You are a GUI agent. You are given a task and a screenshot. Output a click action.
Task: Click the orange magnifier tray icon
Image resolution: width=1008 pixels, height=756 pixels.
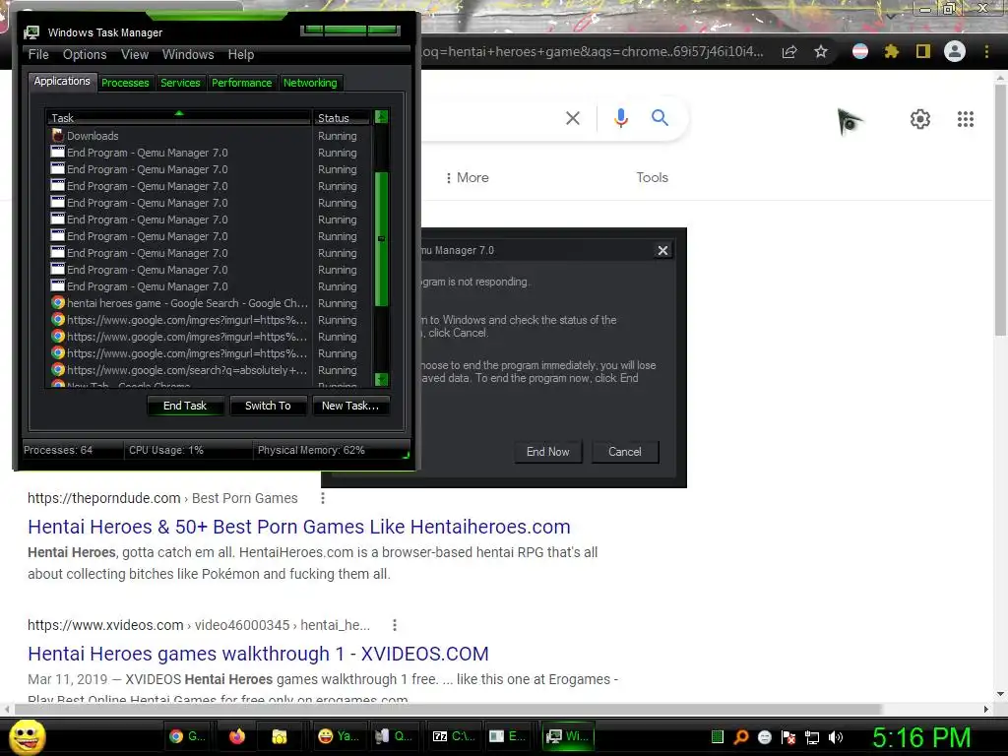click(741, 737)
